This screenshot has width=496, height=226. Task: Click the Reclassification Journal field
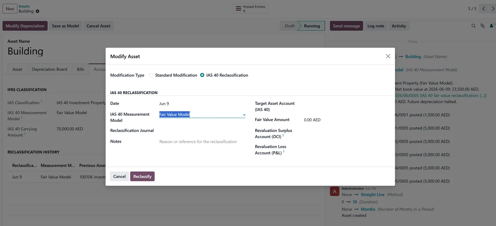pos(202,131)
